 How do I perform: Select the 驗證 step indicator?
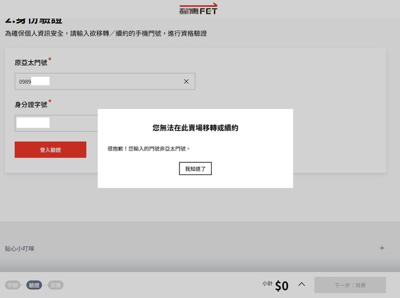pos(34,285)
